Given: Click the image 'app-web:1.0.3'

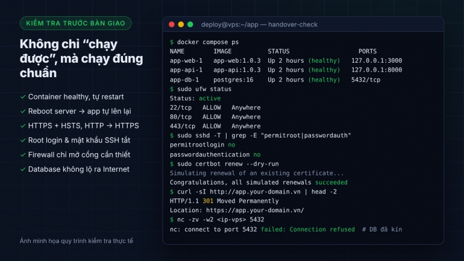Looking at the screenshot, I should [237, 61].
